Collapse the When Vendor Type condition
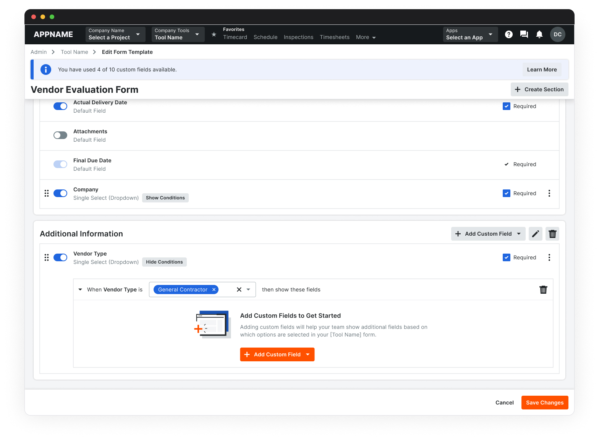Image resolution: width=599 pixels, height=440 pixels. click(x=80, y=290)
